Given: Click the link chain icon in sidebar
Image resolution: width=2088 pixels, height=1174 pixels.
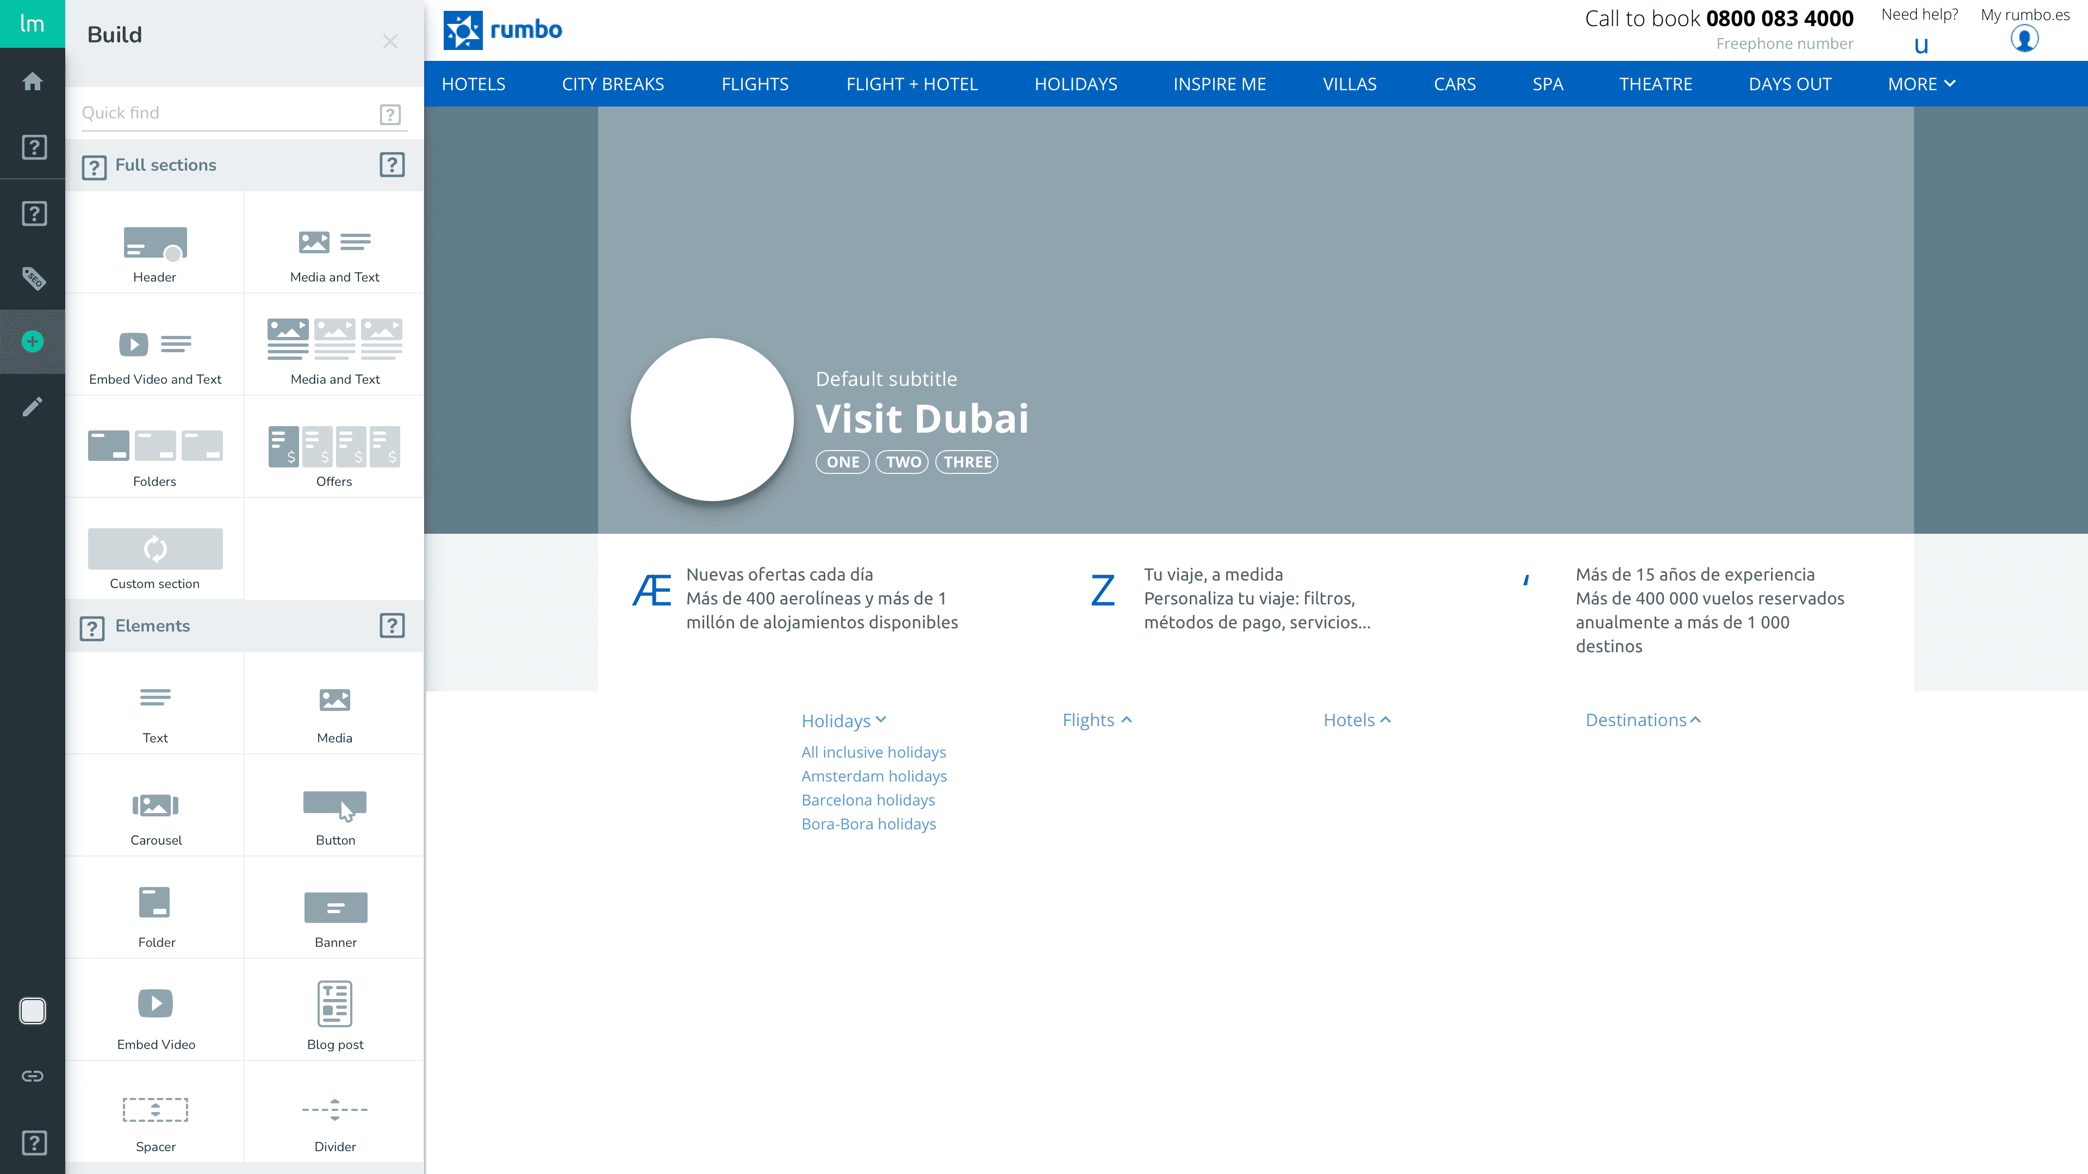Looking at the screenshot, I should point(33,1076).
